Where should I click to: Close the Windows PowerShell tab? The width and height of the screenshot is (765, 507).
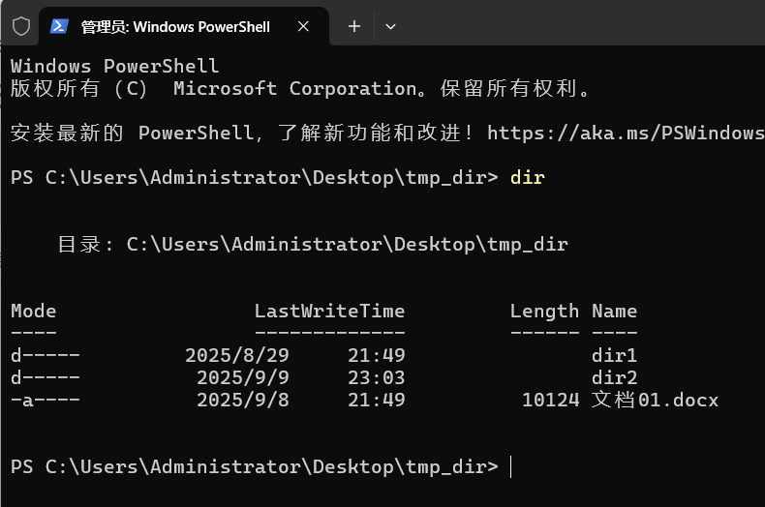click(303, 26)
